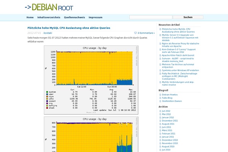Screen dimensions: 228x152
Task: Open sidebar article MySQL Server 5.5 Upgrade
Action: pos(180,38)
